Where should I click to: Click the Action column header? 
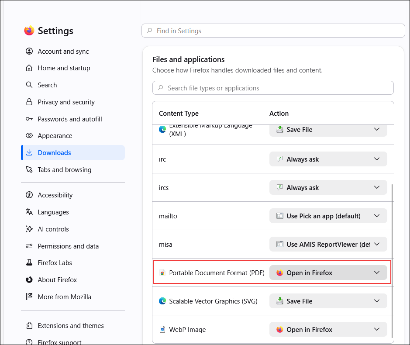pos(279,113)
